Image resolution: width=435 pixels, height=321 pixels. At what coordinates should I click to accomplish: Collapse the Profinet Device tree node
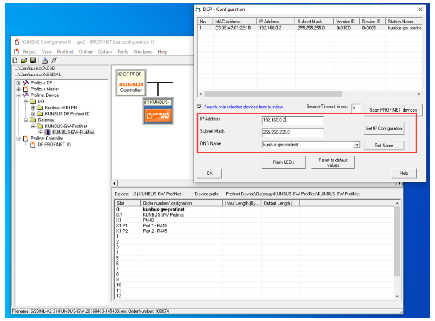pos(18,95)
